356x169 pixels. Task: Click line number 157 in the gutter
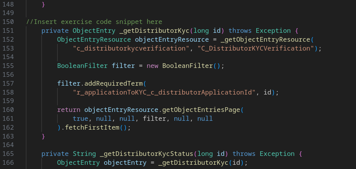point(8,83)
